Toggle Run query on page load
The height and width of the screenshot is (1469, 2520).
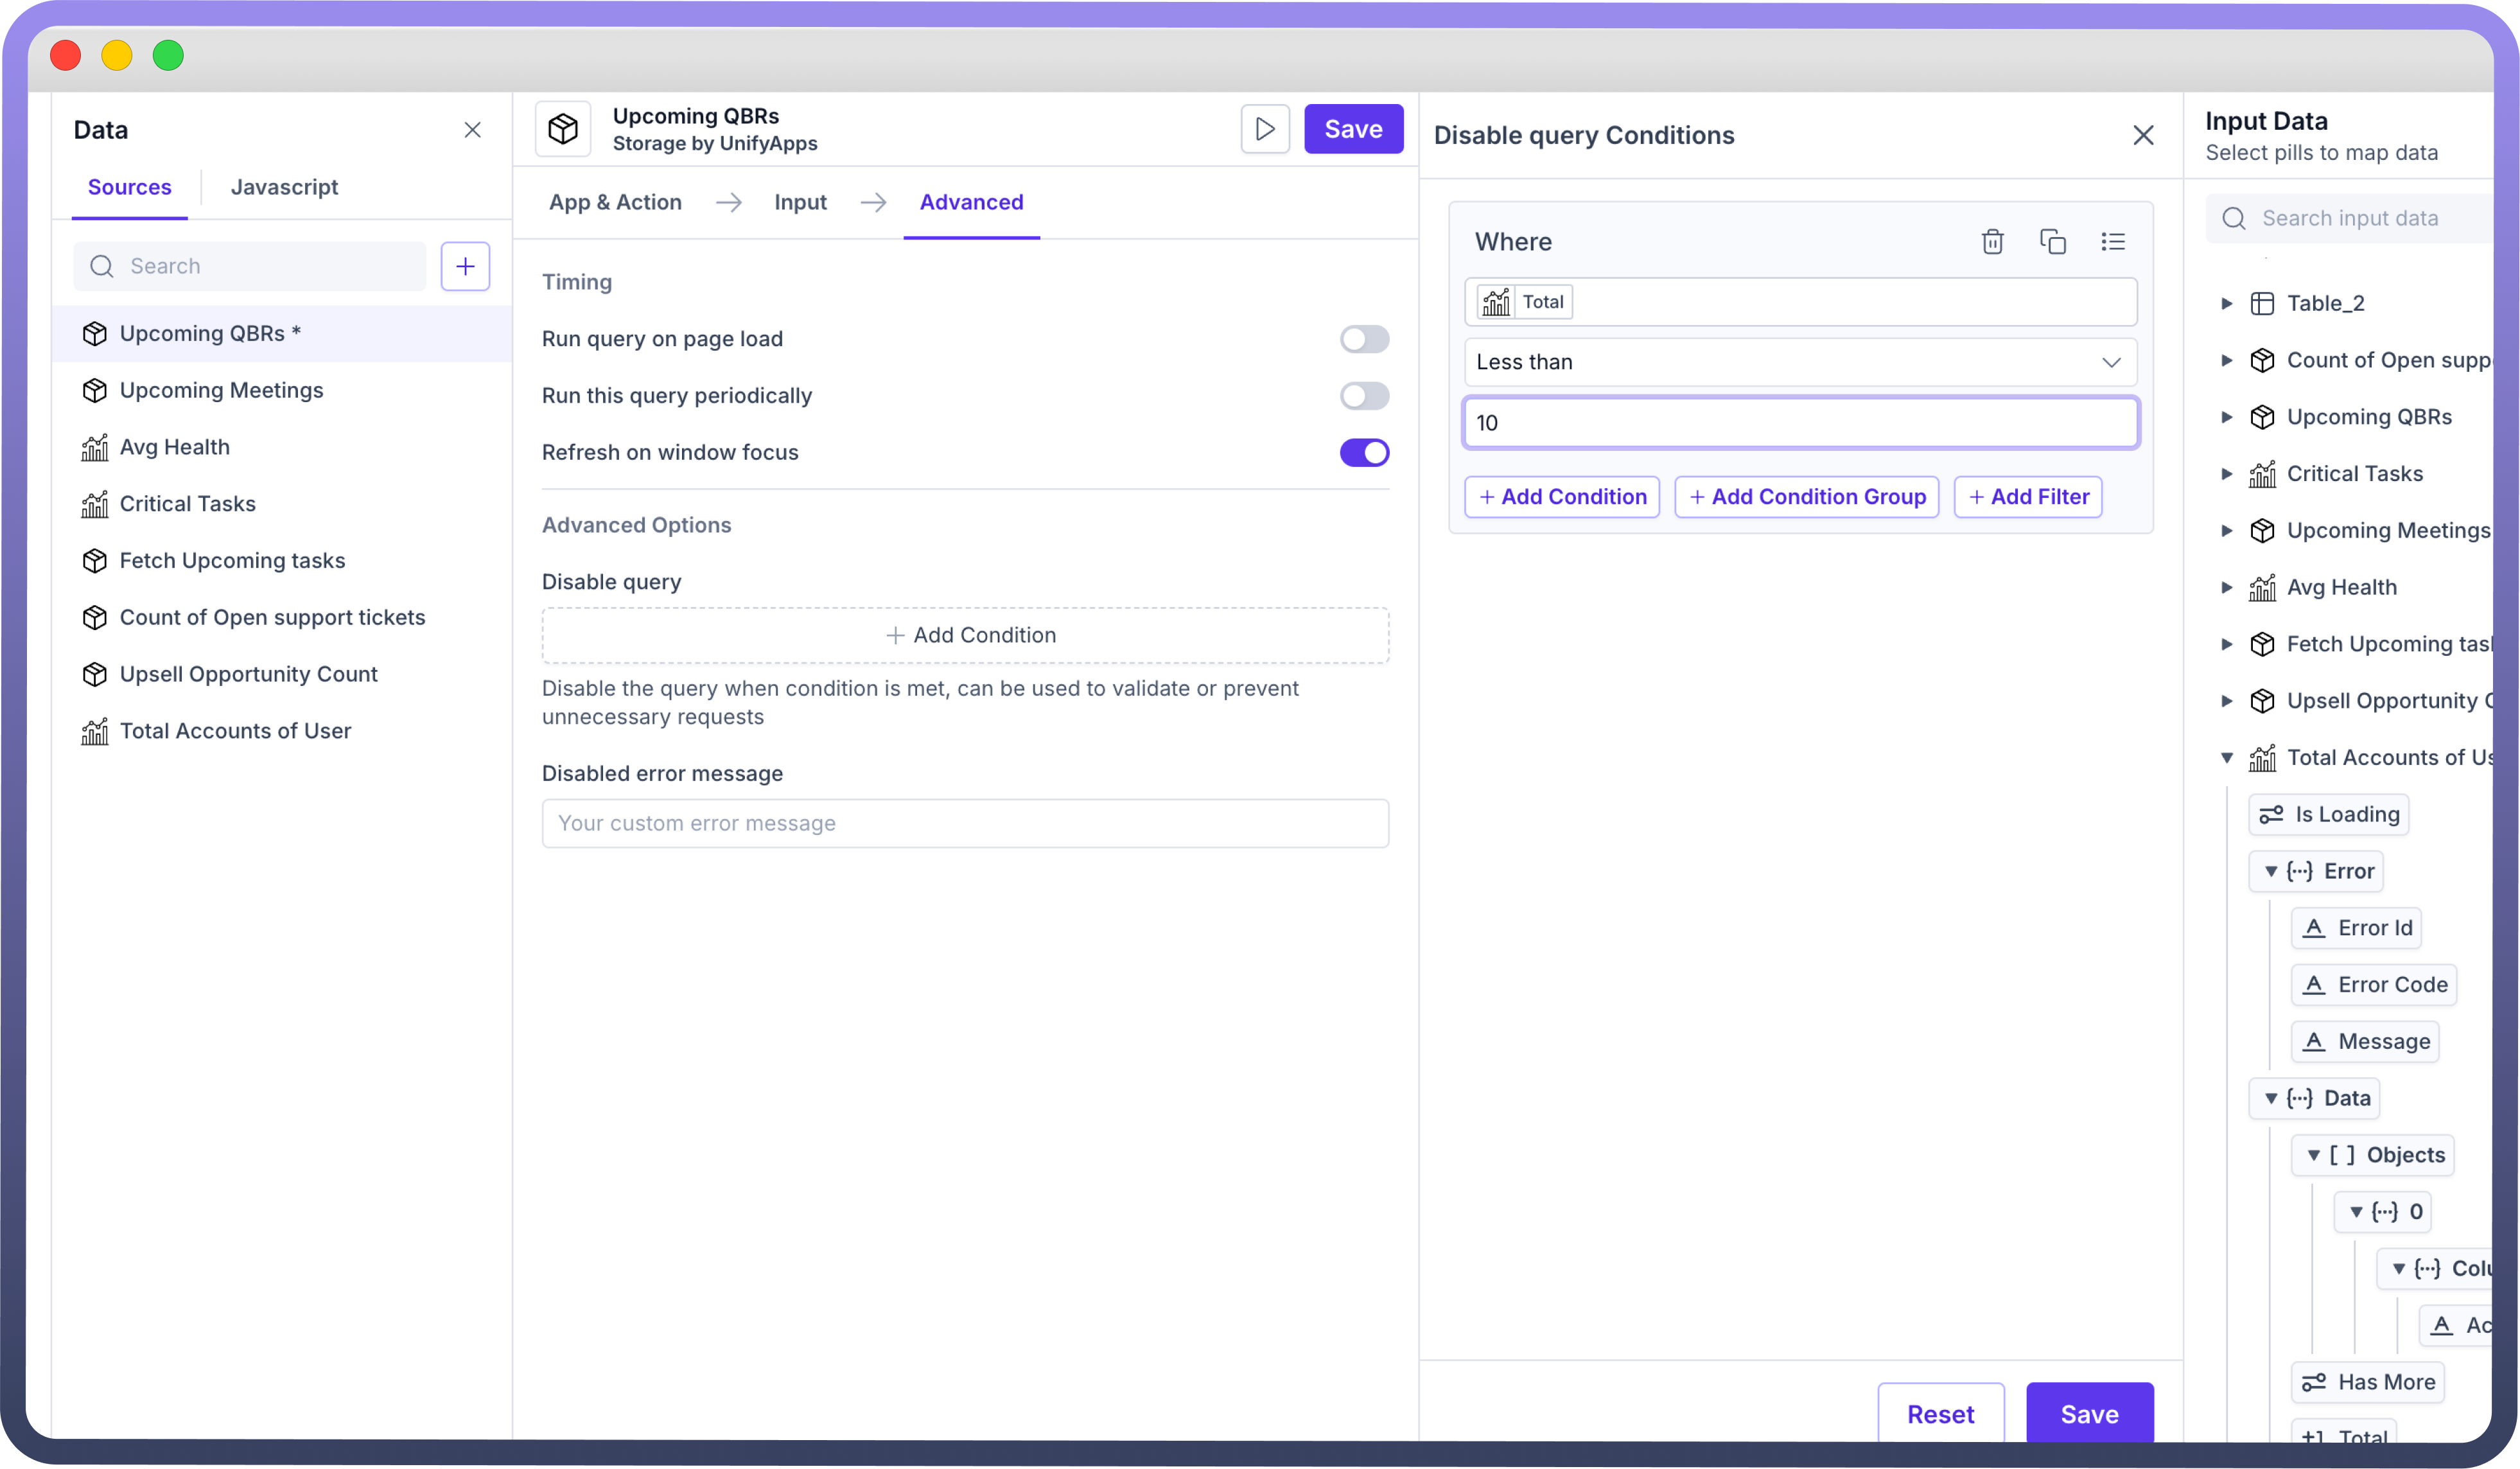tap(1364, 339)
